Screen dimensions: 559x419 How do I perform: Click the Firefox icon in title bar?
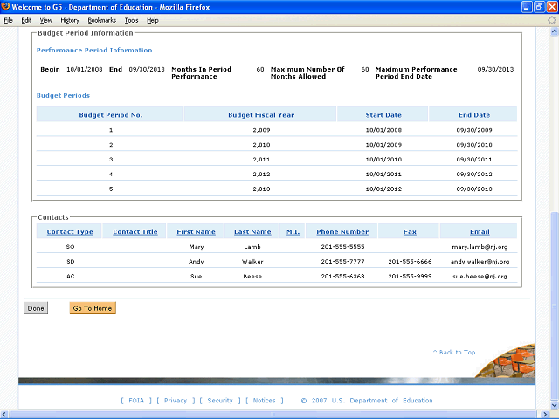6,6
